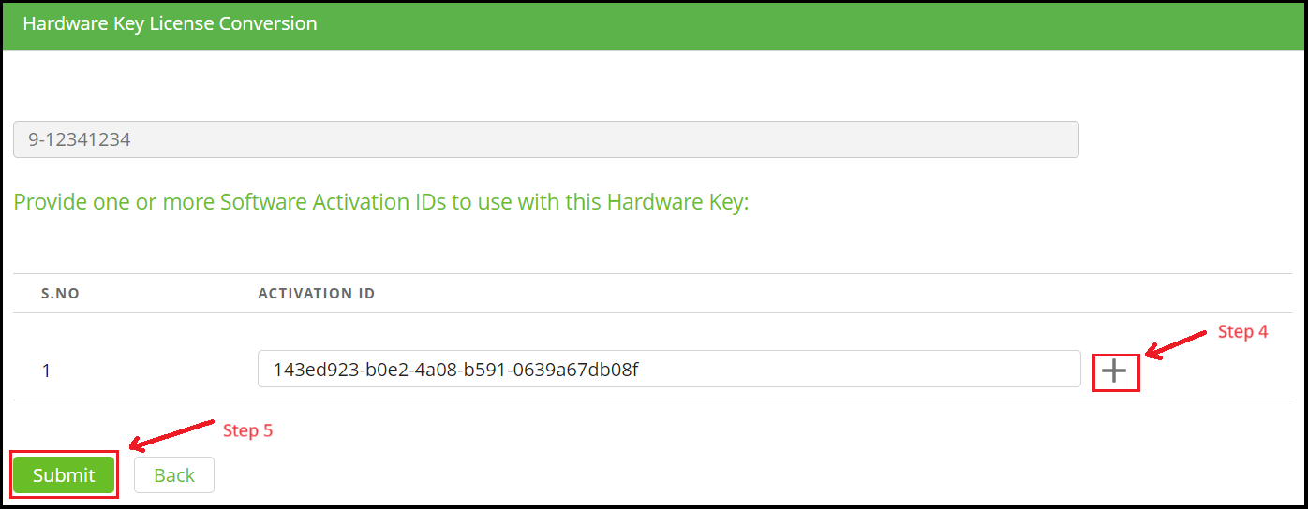Add another Activation ID row with plus icon
1308x509 pixels.
click(x=1115, y=372)
